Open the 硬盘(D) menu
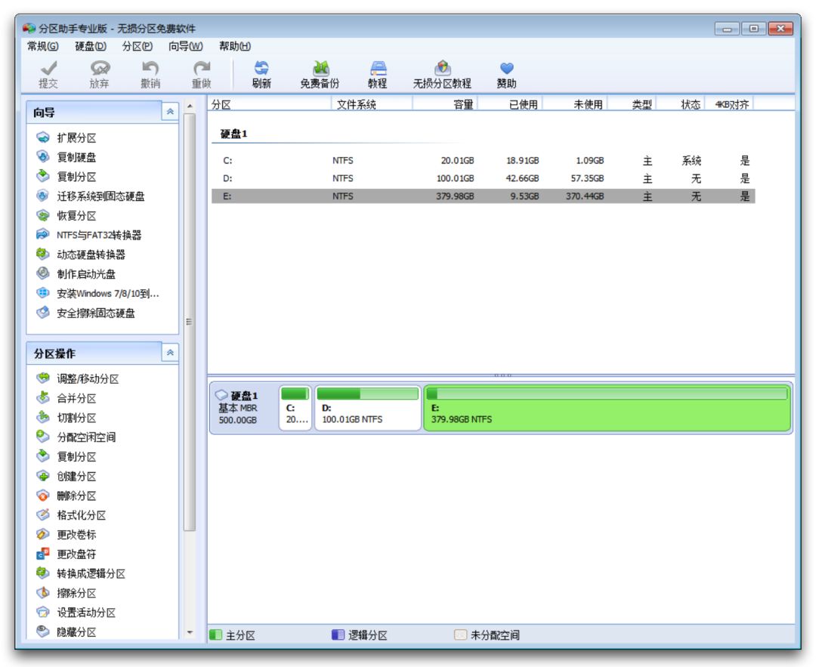816x667 pixels. tap(91, 47)
